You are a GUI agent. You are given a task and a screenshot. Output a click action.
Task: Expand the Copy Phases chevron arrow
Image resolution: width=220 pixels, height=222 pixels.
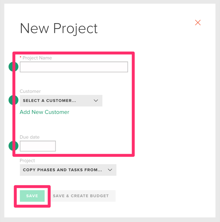110,170
